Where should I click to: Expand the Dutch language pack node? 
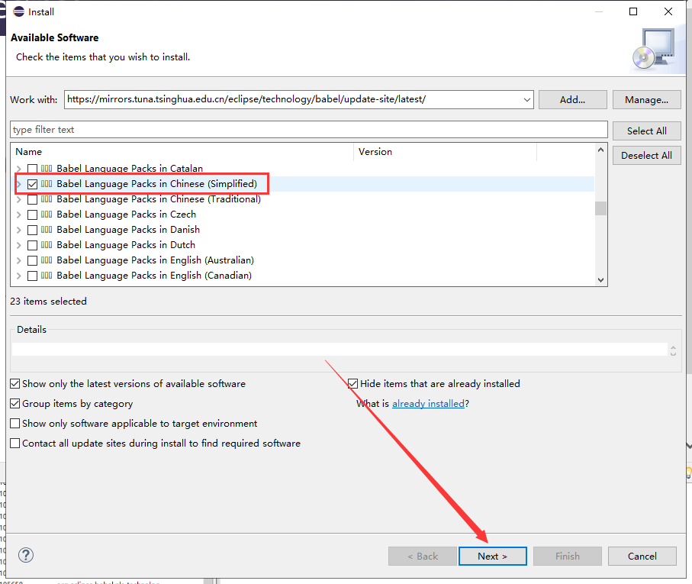pyautogui.click(x=18, y=245)
